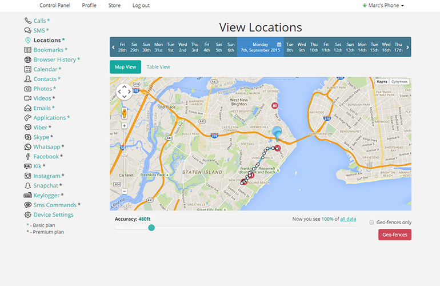
Task: Click the Emails envelope icon
Action: 28,108
